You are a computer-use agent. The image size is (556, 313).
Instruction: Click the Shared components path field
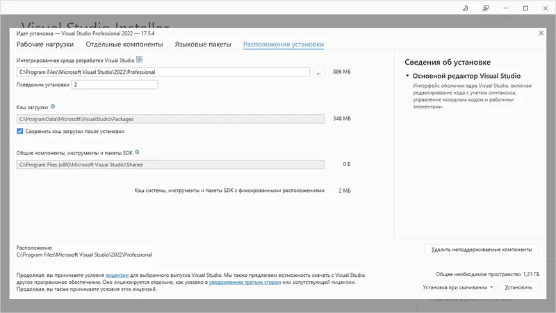[x=170, y=165]
